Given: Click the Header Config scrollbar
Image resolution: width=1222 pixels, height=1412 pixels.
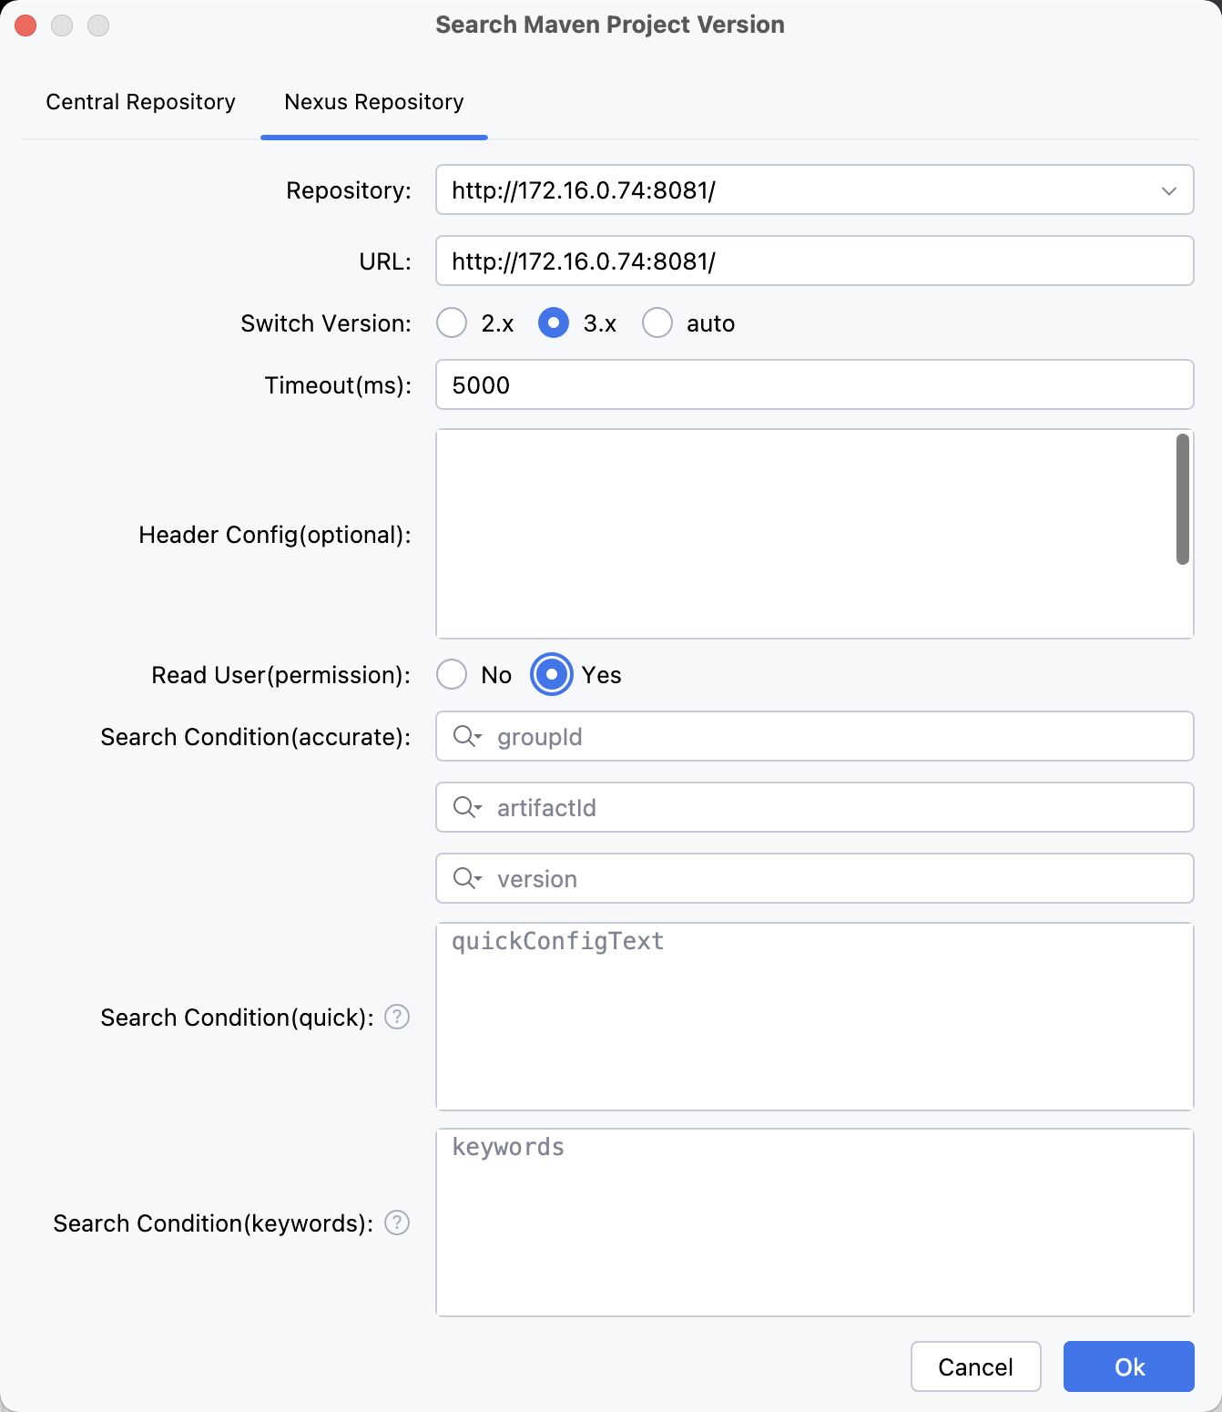Looking at the screenshot, I should [x=1182, y=499].
